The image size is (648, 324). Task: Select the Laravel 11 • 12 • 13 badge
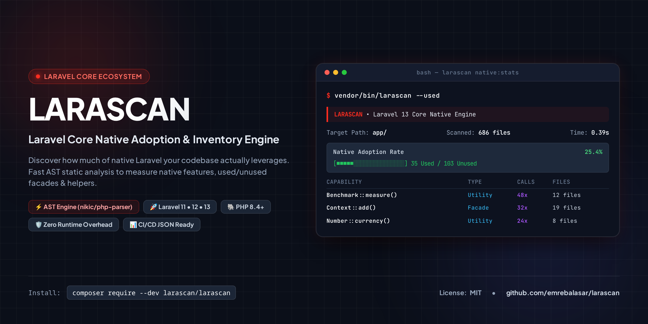pos(180,207)
